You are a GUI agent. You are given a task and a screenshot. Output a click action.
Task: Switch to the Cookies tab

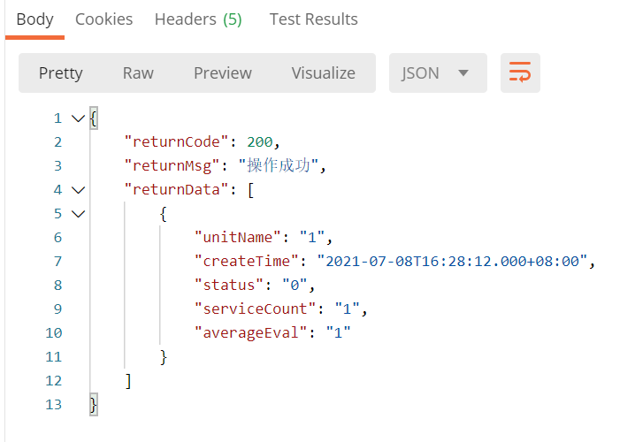pyautogui.click(x=104, y=19)
